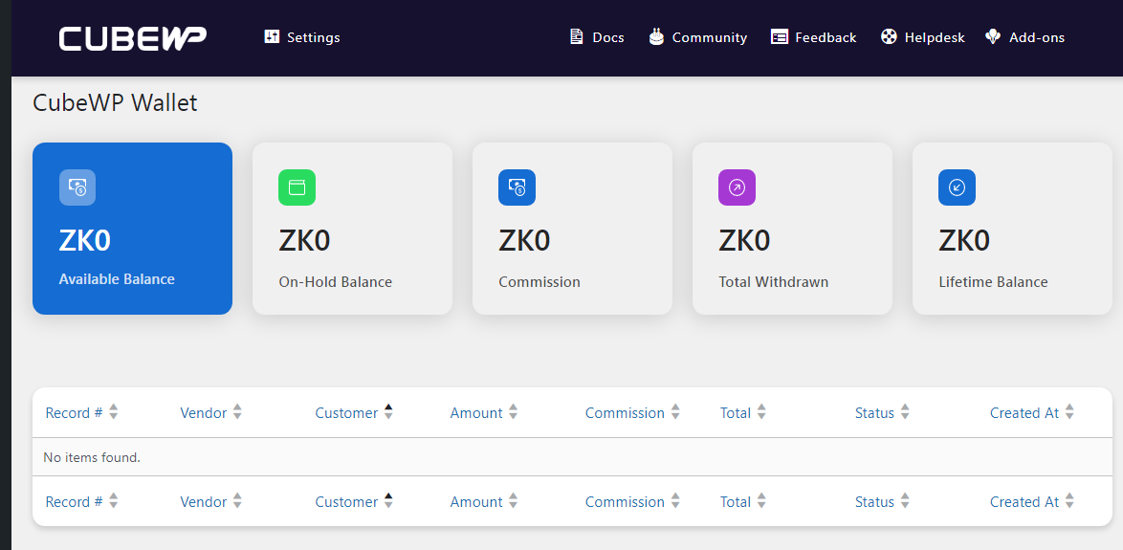1123x550 pixels.
Task: Click the Add-ons icon
Action: [x=993, y=36]
